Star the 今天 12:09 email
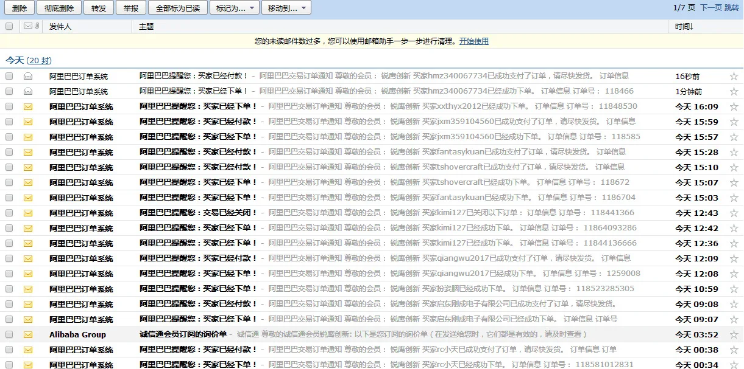 734,259
